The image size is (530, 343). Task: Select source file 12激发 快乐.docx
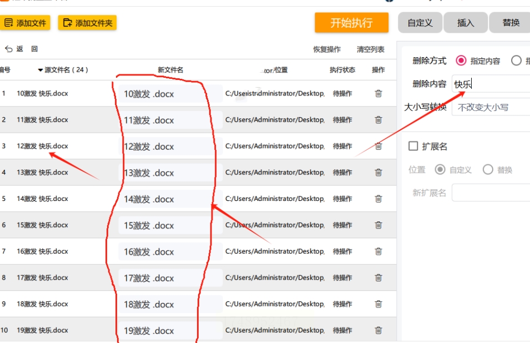42,146
